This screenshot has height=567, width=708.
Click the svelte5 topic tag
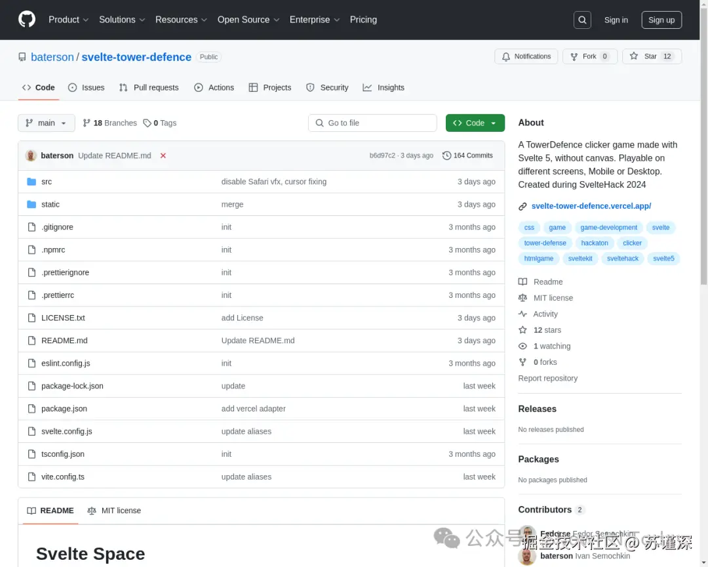(x=663, y=259)
